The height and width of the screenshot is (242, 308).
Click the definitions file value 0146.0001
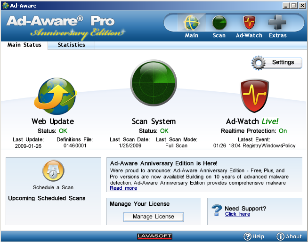tap(75, 146)
